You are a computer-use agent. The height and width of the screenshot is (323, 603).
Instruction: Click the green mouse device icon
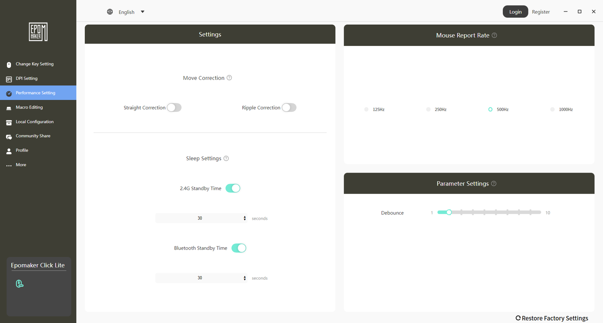pyautogui.click(x=20, y=284)
